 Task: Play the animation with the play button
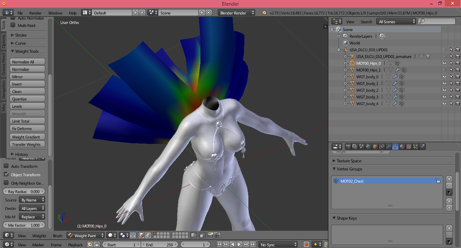click(x=239, y=245)
